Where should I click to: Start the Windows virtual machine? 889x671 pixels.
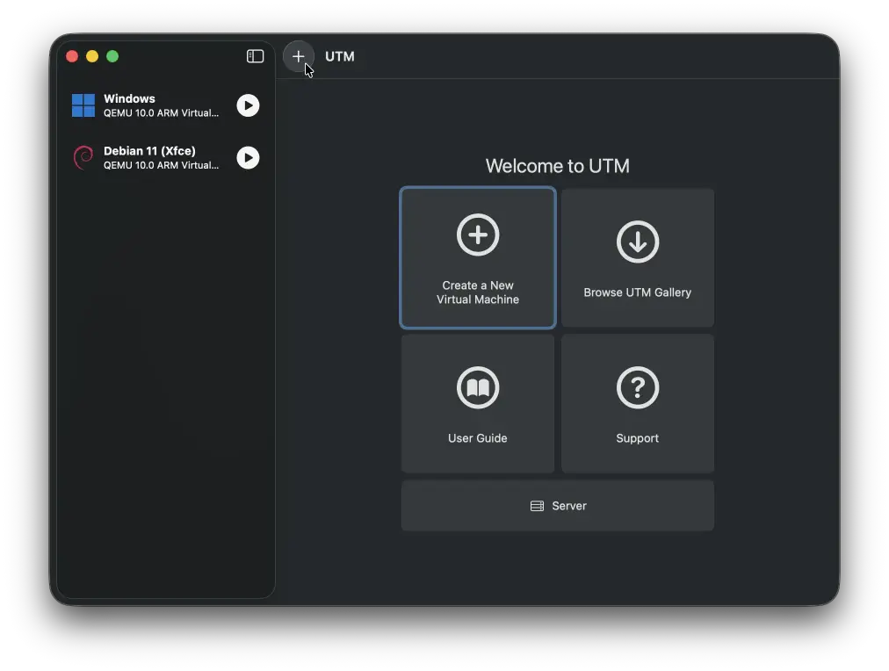coord(248,105)
